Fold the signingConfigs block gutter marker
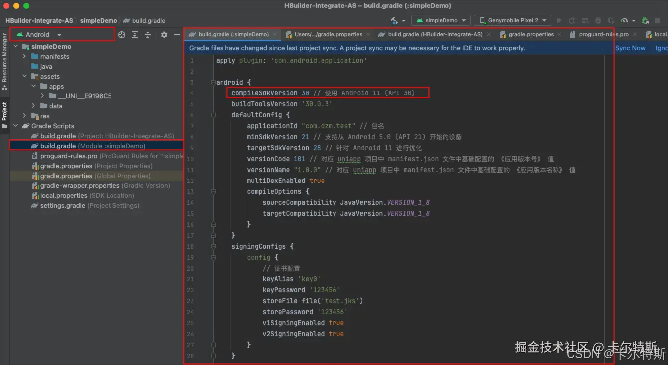The image size is (668, 365). pyautogui.click(x=213, y=246)
